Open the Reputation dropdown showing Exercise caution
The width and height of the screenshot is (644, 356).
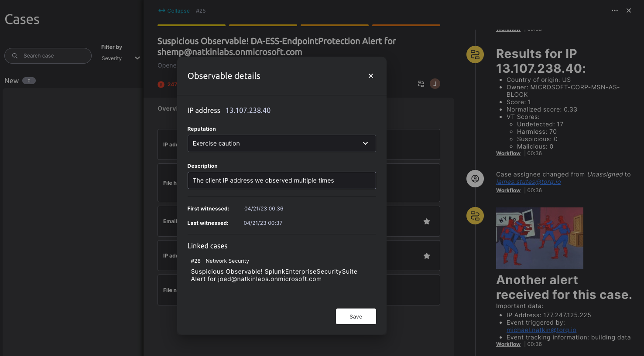coord(281,143)
